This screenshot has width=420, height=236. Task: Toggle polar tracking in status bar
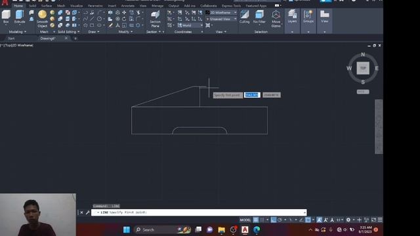[280, 220]
